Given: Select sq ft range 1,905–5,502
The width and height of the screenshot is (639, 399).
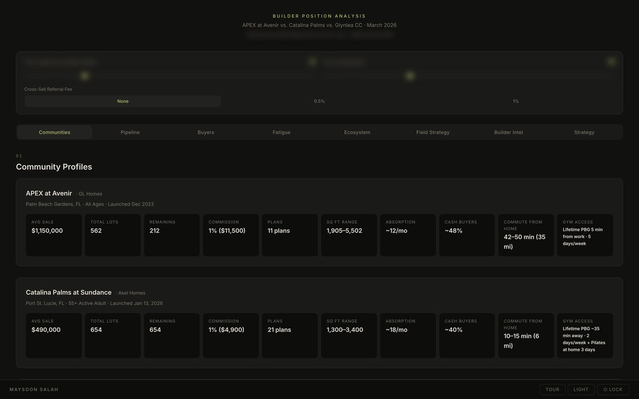Looking at the screenshot, I should [x=345, y=231].
